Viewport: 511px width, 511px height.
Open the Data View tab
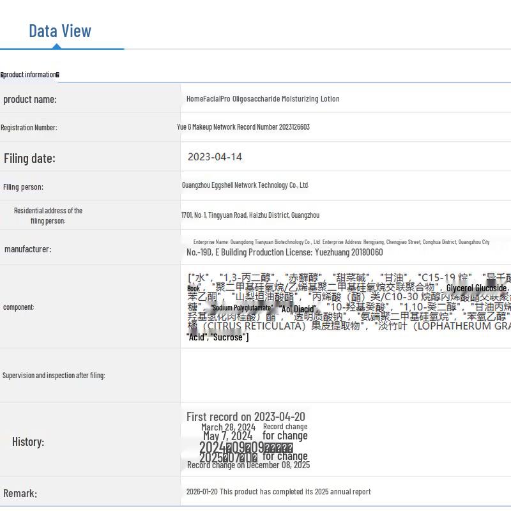(x=60, y=31)
